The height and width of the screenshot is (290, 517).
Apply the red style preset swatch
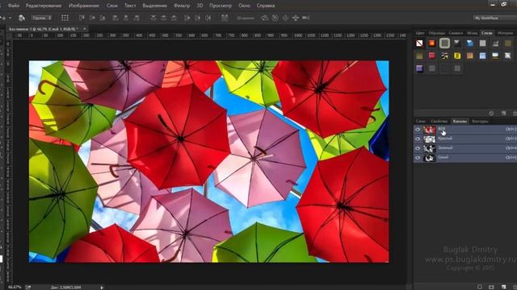(x=432, y=56)
